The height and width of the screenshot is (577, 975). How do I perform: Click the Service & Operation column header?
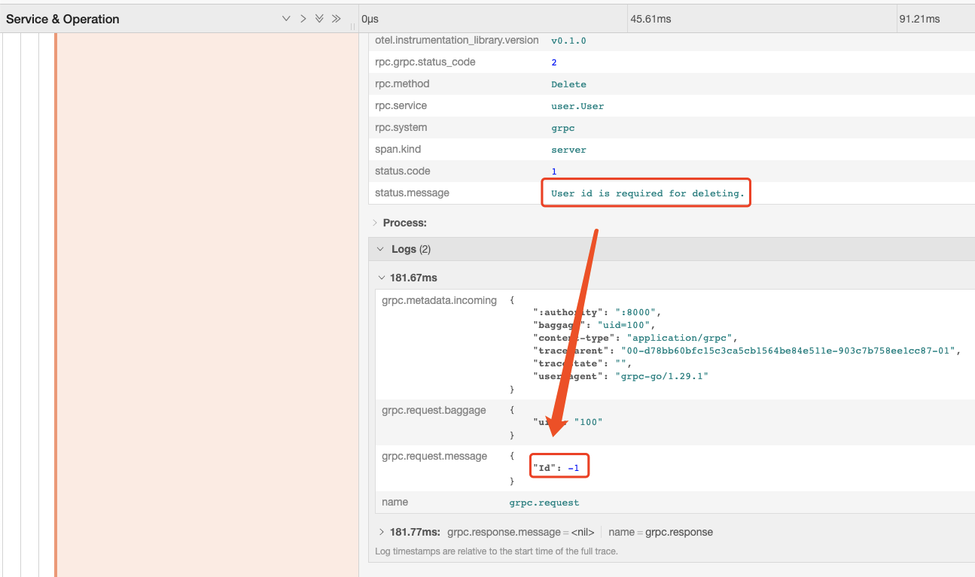[62, 20]
